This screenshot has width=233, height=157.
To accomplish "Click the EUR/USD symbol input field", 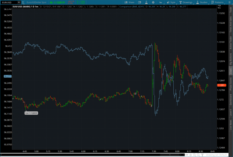I will (x=9, y=2).
